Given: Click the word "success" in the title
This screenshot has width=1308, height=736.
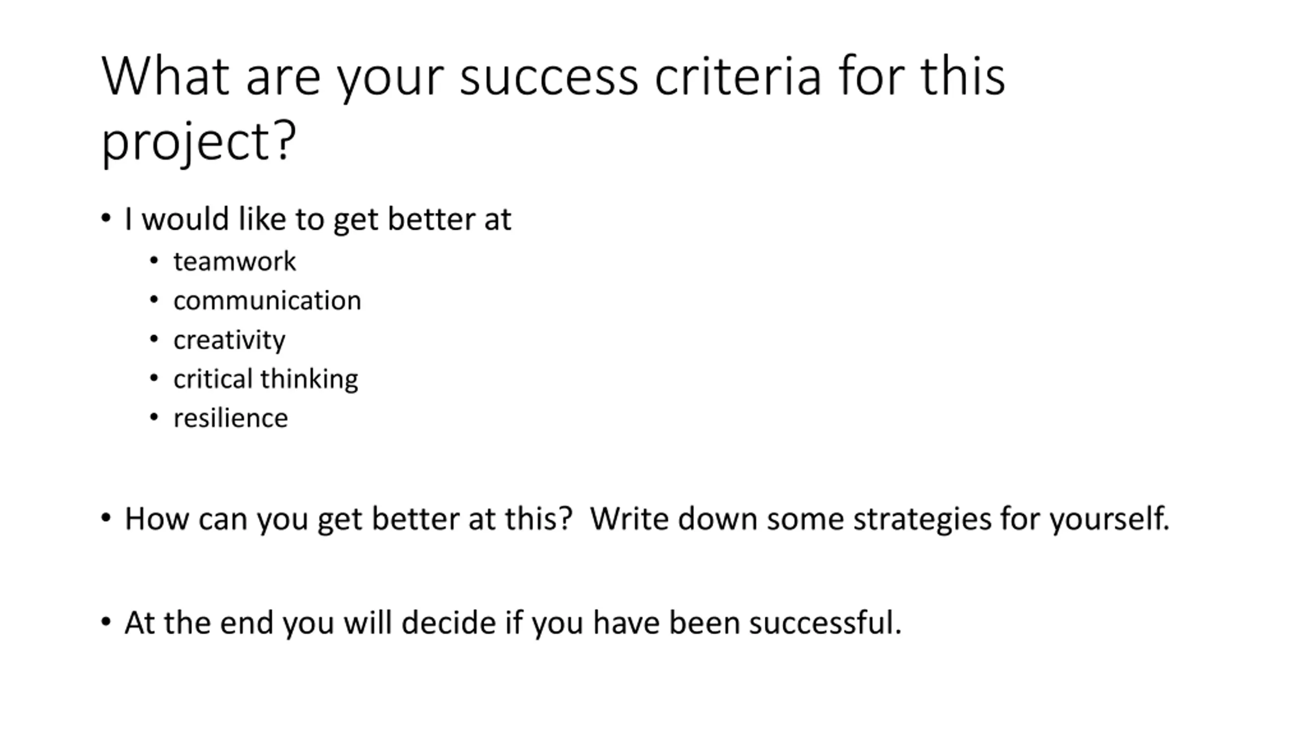Looking at the screenshot, I should click(548, 78).
